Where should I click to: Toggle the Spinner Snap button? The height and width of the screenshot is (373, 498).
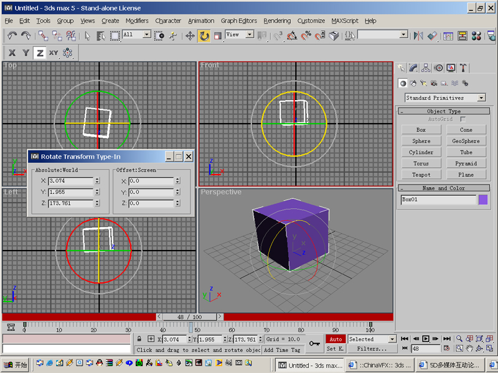(320, 35)
